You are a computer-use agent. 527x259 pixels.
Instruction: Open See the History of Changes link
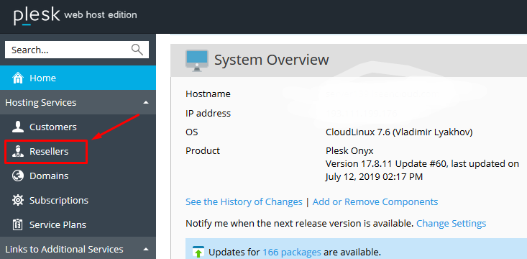(x=244, y=202)
